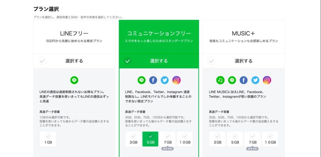Click the プラン選択 heading

pyautogui.click(x=46, y=9)
